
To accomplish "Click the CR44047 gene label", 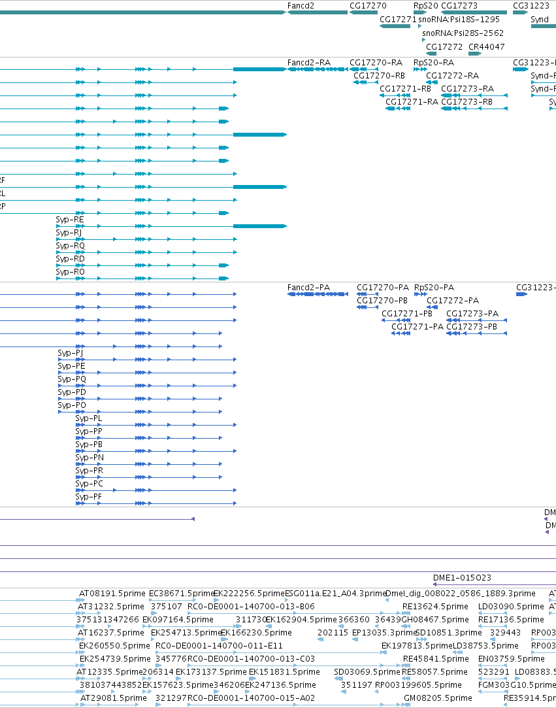I will point(487,46).
